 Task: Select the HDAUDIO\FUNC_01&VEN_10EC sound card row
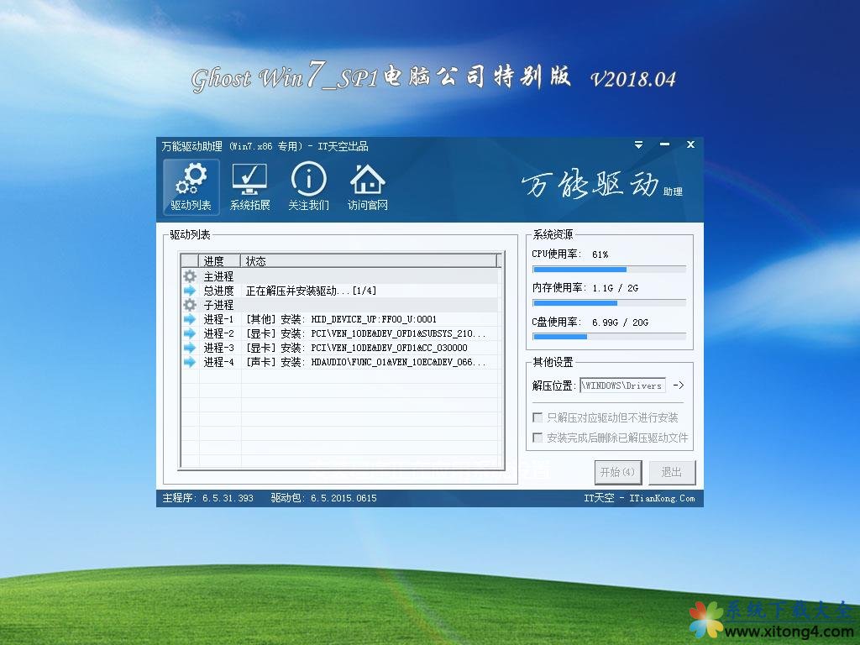click(x=340, y=361)
